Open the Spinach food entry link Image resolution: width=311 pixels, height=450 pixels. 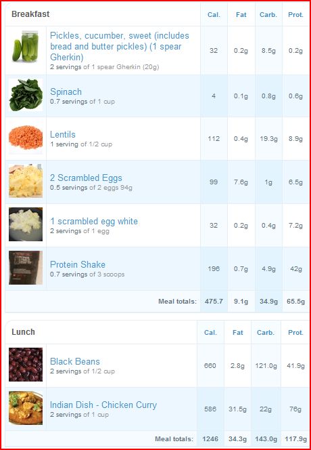click(66, 92)
